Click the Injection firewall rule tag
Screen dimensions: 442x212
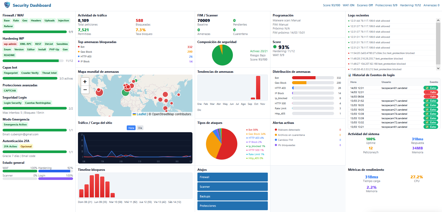pos(64,21)
